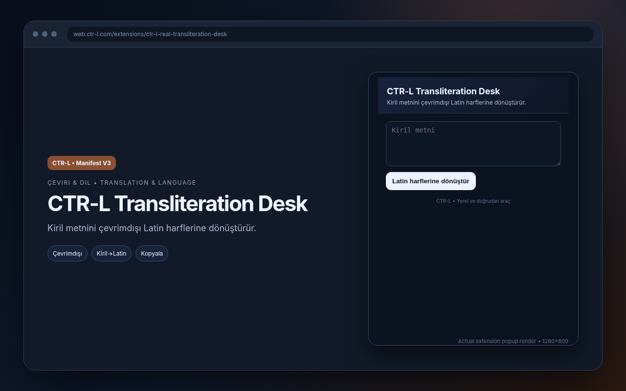Select the Çevrimdışı chip
Screen dimensions: 626x391
coord(67,253)
